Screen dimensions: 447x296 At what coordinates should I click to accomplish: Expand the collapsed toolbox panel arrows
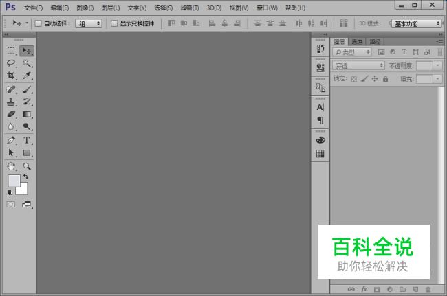(6, 34)
